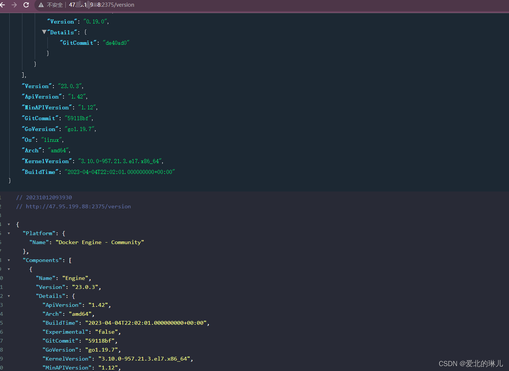The image size is (509, 371).
Task: Click the "不安全" security label
Action: pyautogui.click(x=55, y=5)
